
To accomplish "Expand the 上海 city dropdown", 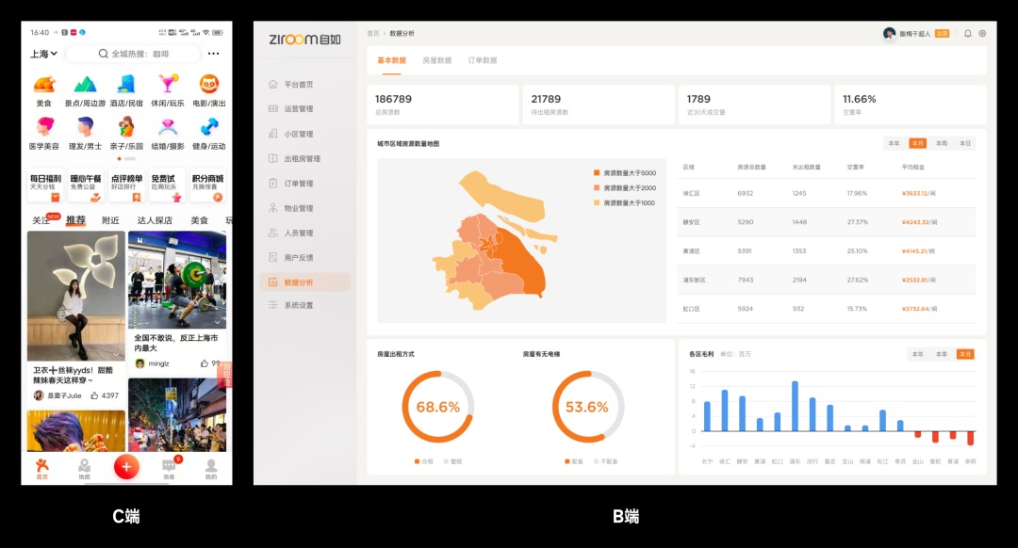I will pyautogui.click(x=43, y=54).
